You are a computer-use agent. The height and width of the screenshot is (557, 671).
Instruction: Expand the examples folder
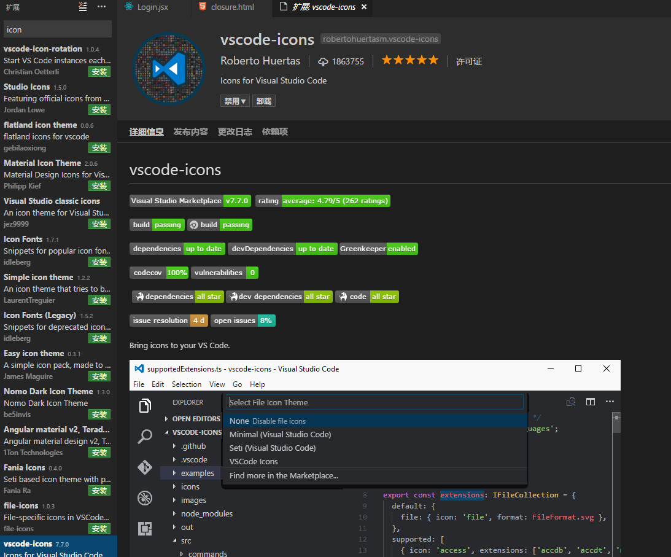[x=192, y=473]
